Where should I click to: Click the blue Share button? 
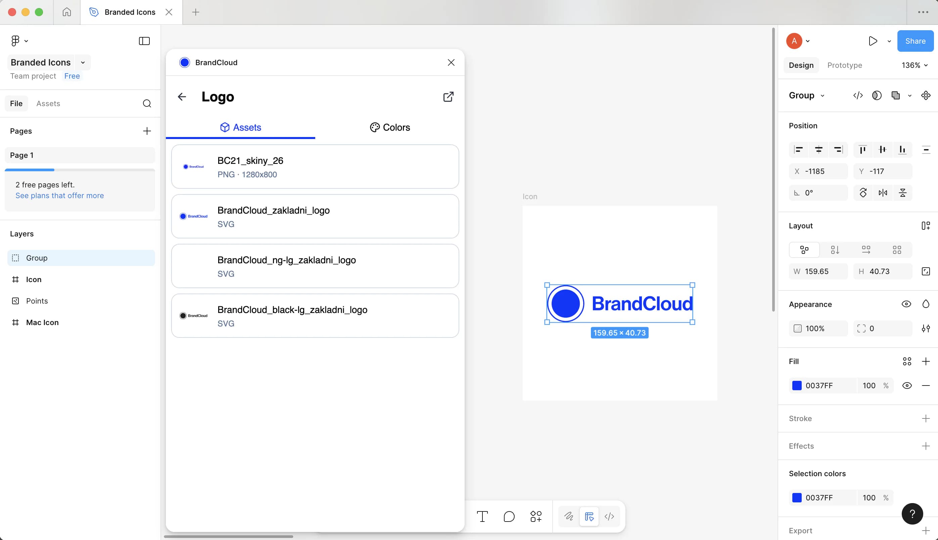[x=915, y=41]
